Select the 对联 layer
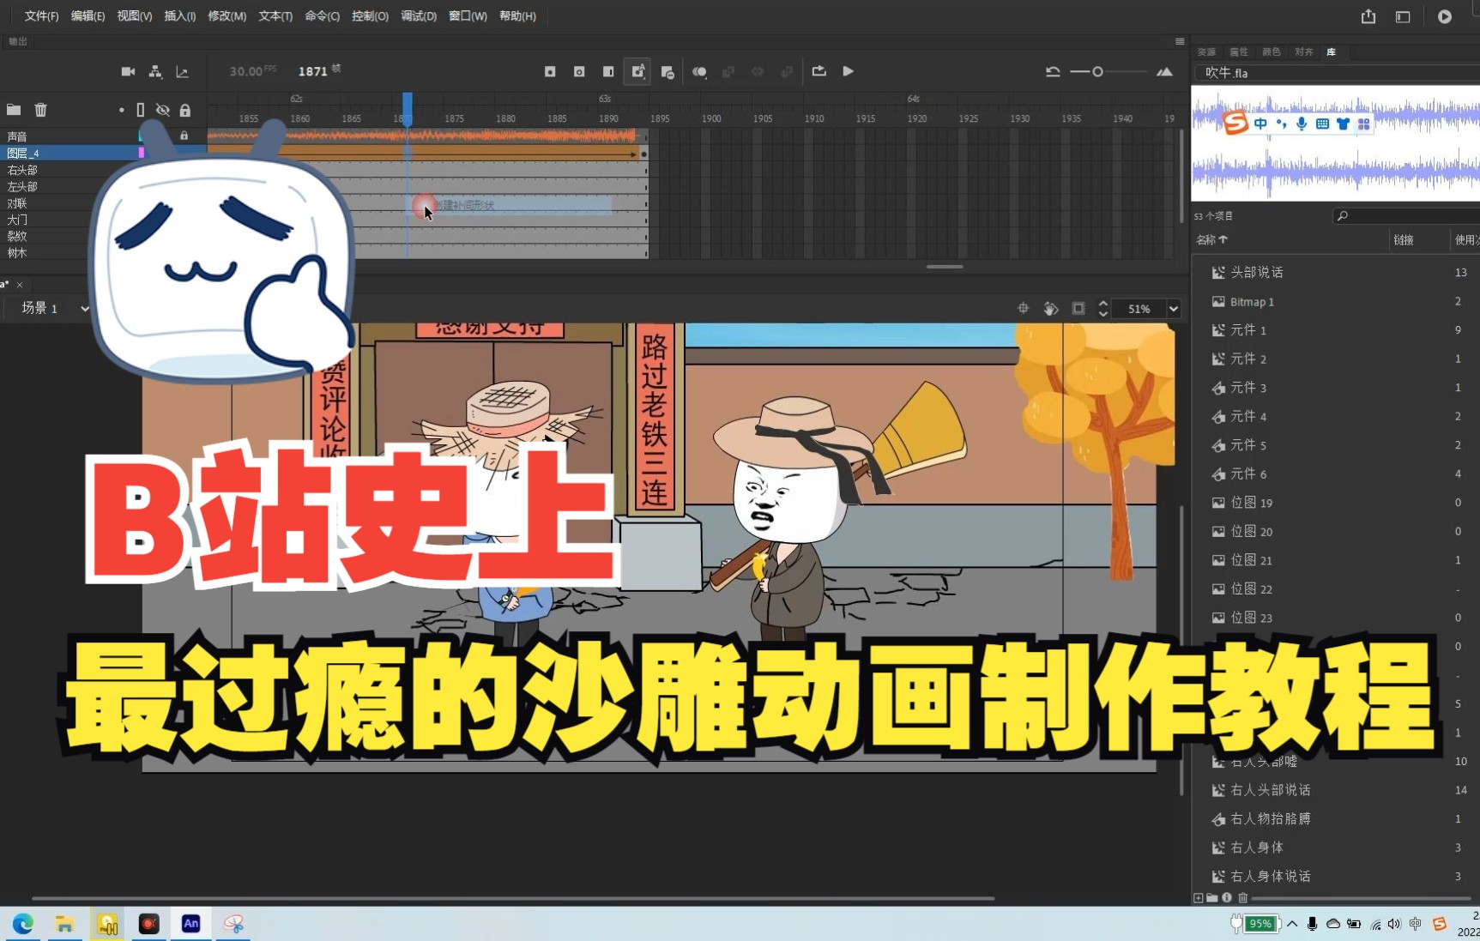 [x=18, y=203]
